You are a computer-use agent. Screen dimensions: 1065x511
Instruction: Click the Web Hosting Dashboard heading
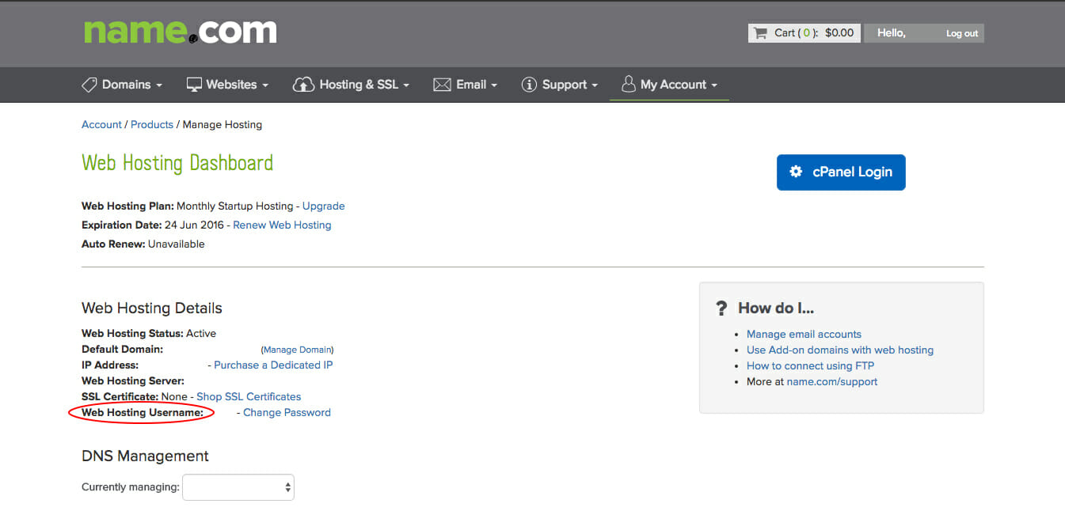(x=177, y=164)
